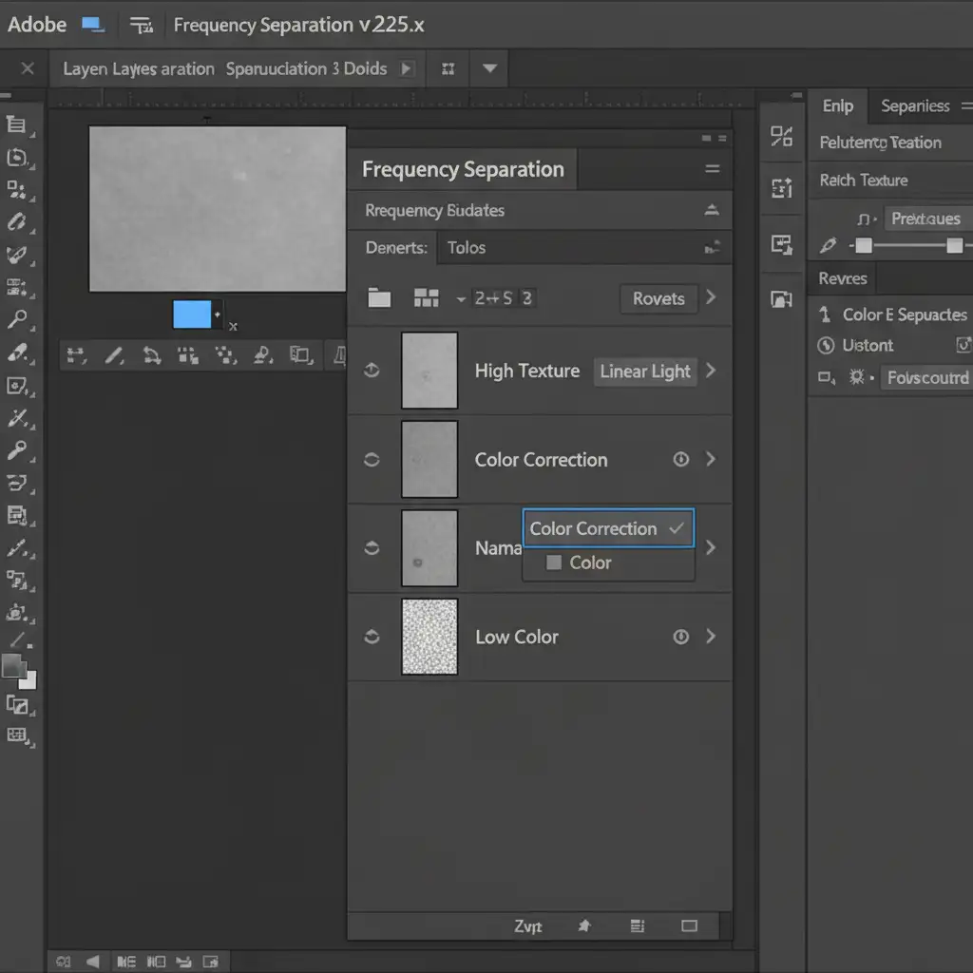Click the percent icon in right side strip
Screen dimensions: 973x973
point(781,137)
